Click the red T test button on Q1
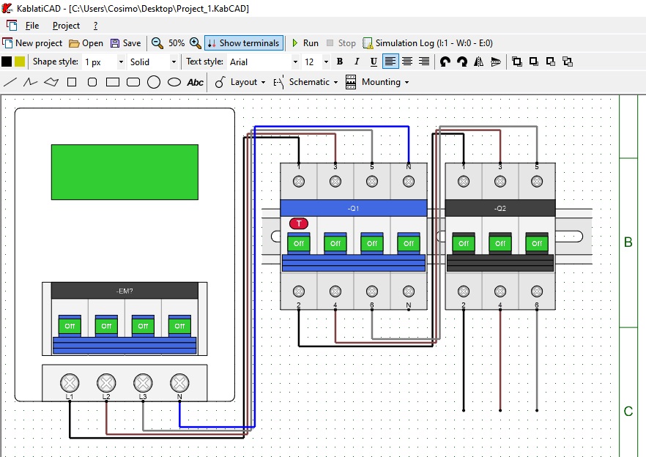646x457 pixels. (x=299, y=223)
